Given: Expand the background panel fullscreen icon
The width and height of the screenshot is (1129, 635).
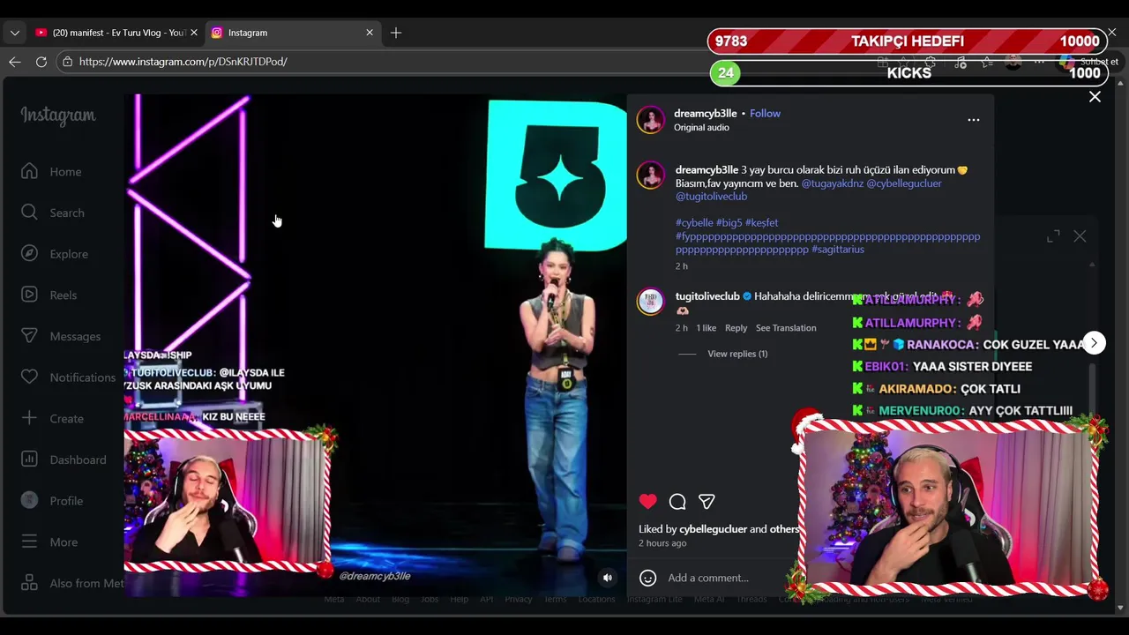Looking at the screenshot, I should tap(1053, 236).
